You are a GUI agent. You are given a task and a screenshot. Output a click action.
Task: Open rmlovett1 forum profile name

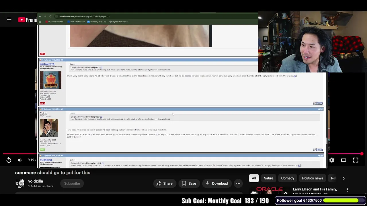pos(47,64)
